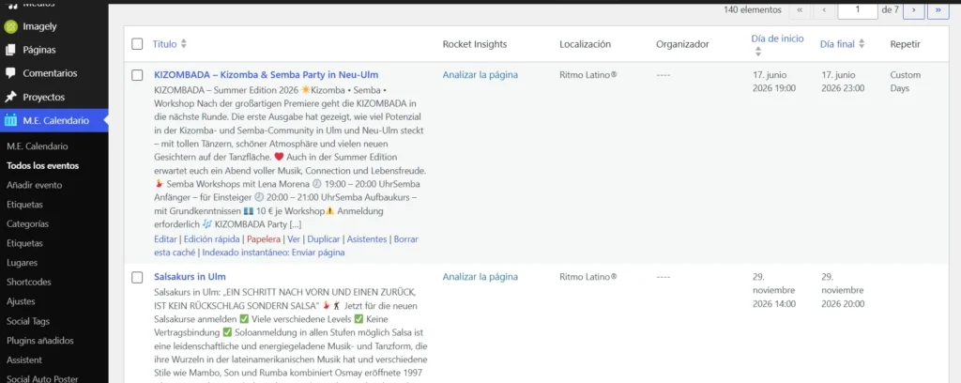Click the current page number field
The image size is (961, 383).
coord(858,9)
